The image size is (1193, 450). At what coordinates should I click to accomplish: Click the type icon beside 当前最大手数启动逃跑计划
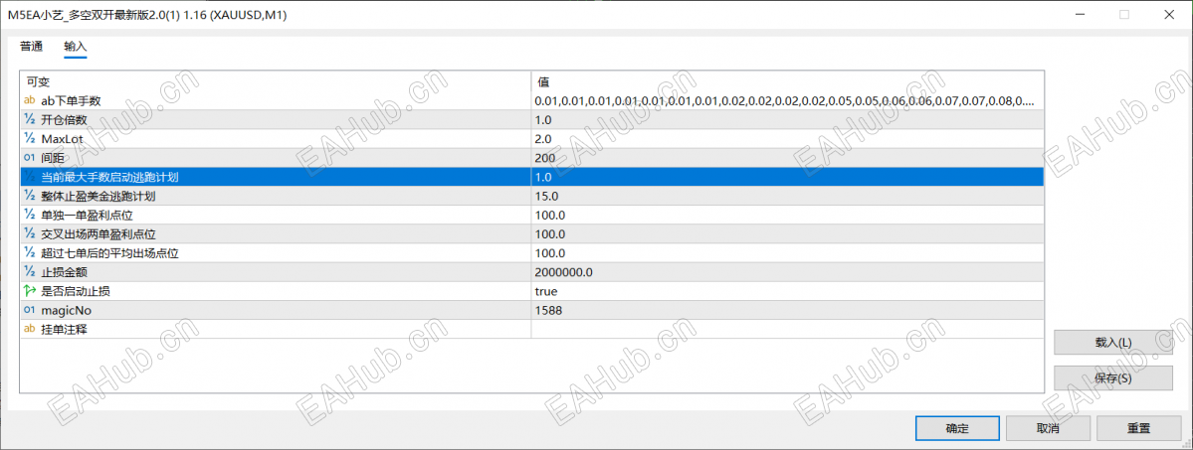tap(30, 177)
